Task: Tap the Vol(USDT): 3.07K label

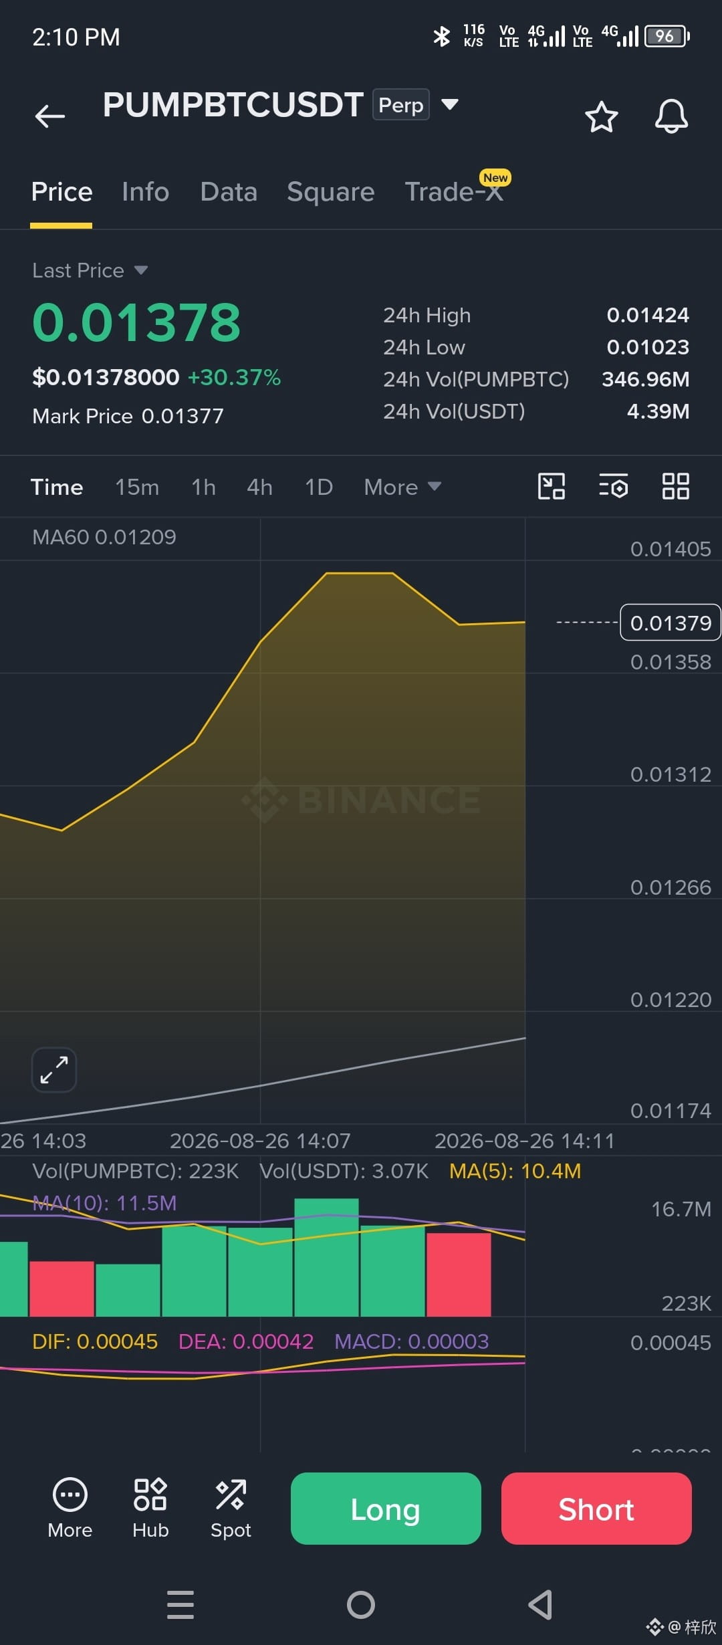Action: coord(344,1171)
